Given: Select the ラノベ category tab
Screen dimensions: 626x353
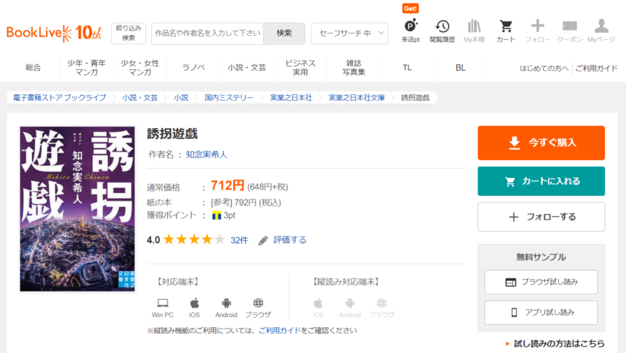Looking at the screenshot, I should (x=193, y=68).
